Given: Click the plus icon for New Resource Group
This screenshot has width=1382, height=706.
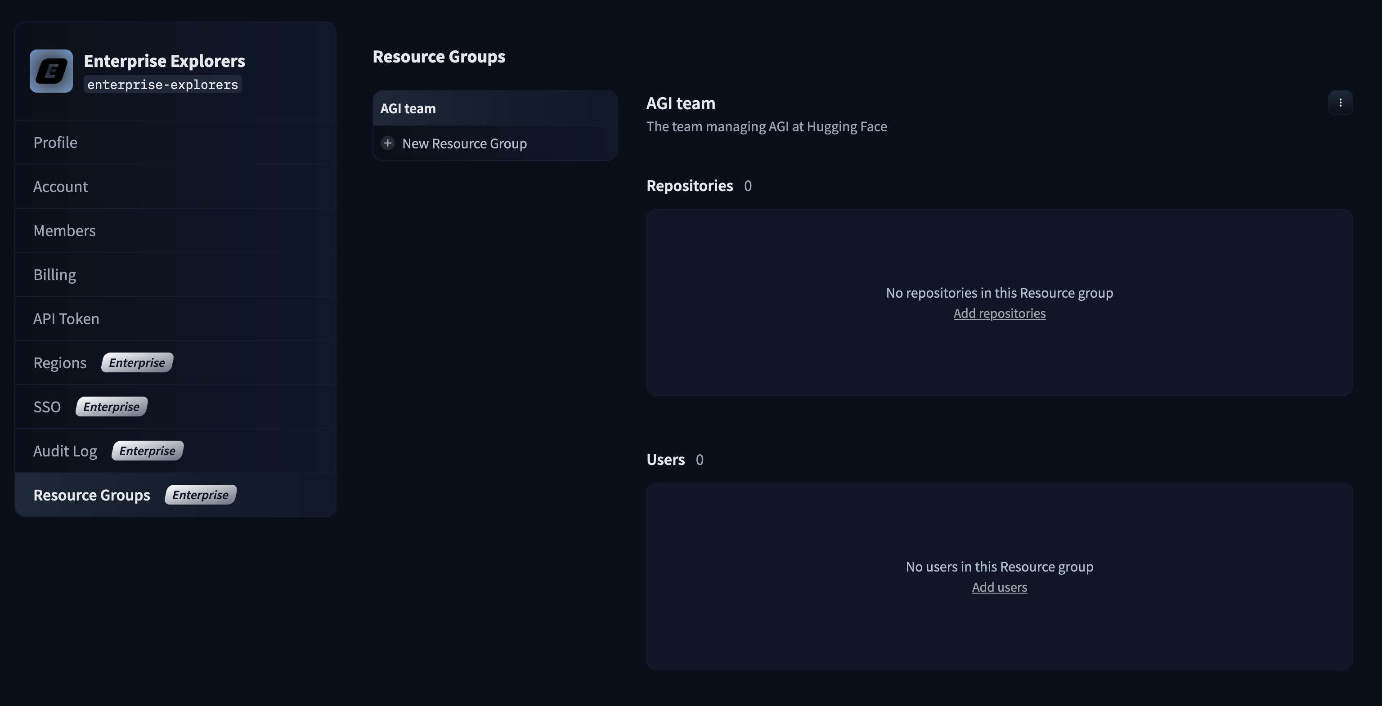Looking at the screenshot, I should pyautogui.click(x=387, y=143).
